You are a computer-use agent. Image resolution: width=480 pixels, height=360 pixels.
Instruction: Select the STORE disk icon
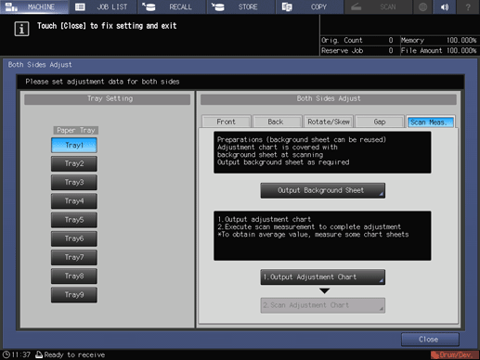click(x=218, y=6)
